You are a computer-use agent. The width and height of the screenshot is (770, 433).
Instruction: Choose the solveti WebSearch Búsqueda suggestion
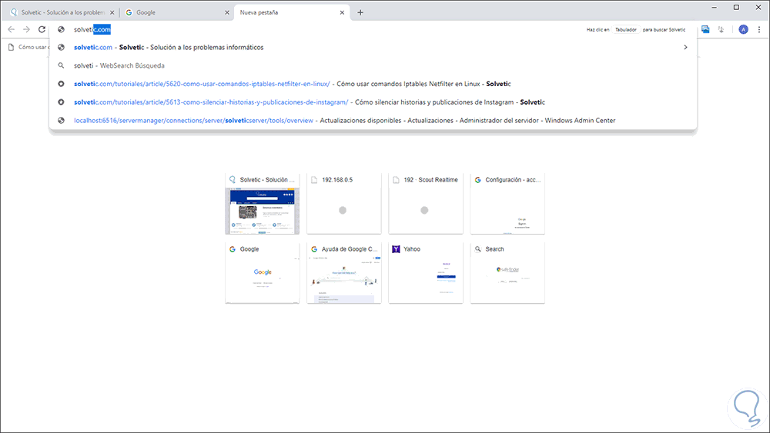coord(373,65)
